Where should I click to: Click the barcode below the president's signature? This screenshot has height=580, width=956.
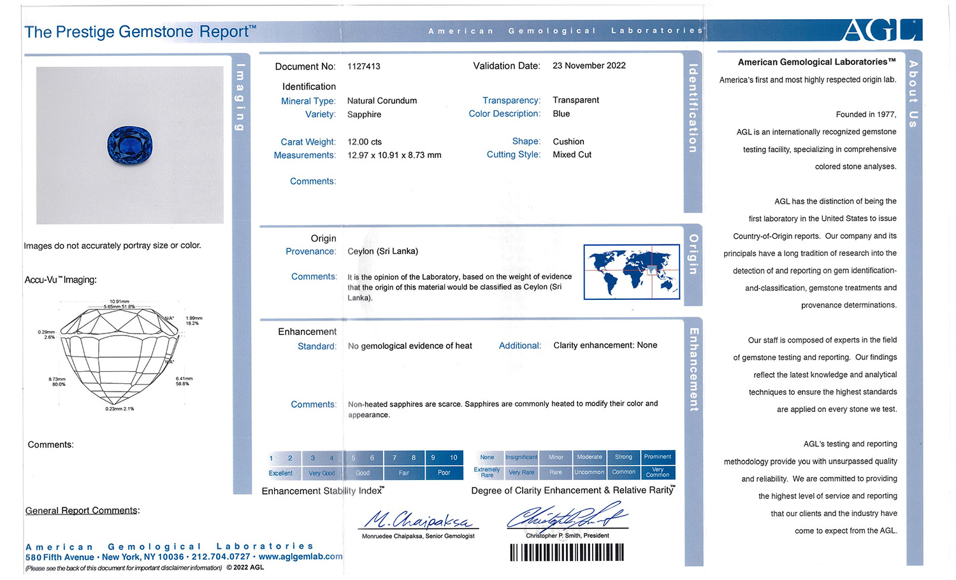tap(567, 552)
